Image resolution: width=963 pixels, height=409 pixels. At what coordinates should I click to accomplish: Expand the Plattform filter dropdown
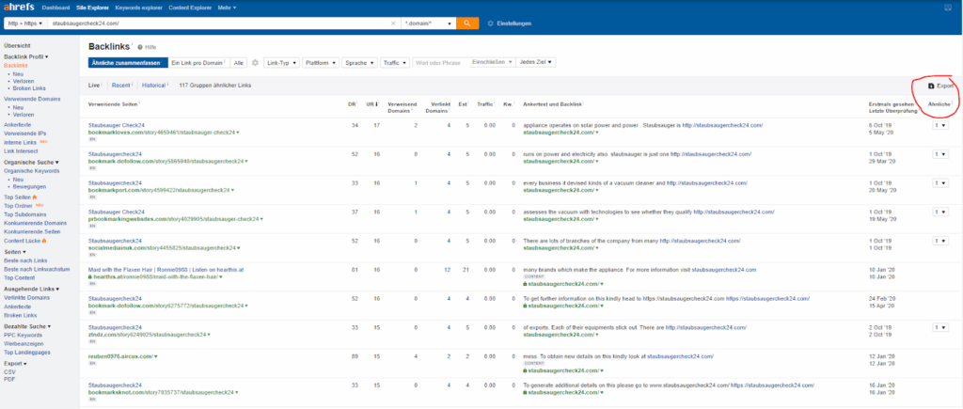(x=321, y=63)
